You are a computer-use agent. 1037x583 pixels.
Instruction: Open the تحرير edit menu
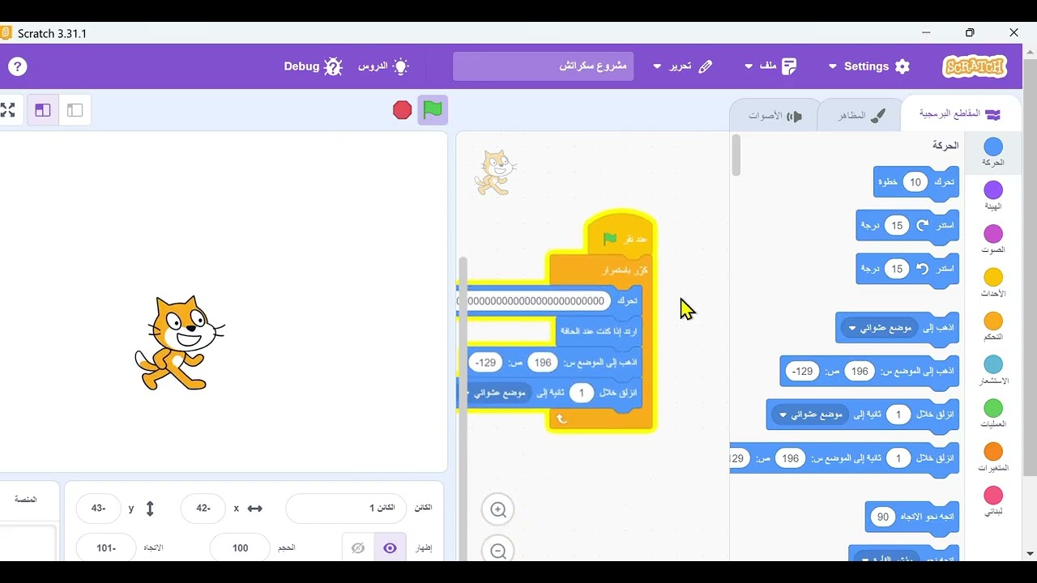tap(683, 66)
